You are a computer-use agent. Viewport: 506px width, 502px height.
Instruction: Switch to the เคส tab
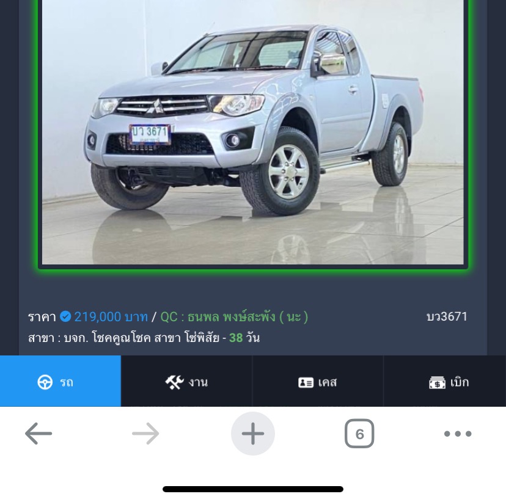tap(318, 381)
